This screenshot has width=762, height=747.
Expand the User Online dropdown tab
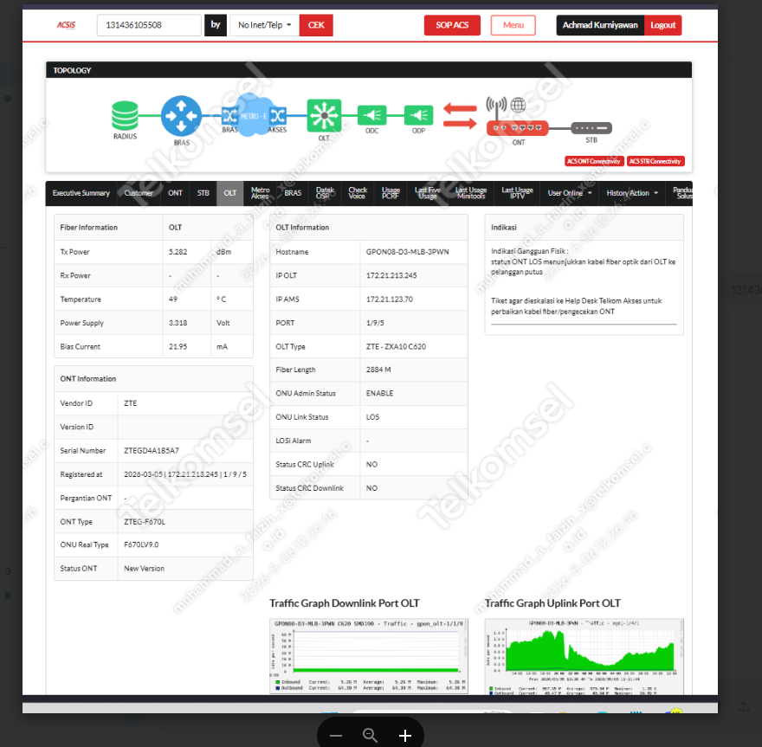tap(570, 193)
